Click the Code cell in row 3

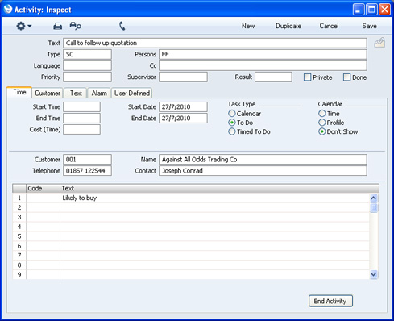click(43, 217)
